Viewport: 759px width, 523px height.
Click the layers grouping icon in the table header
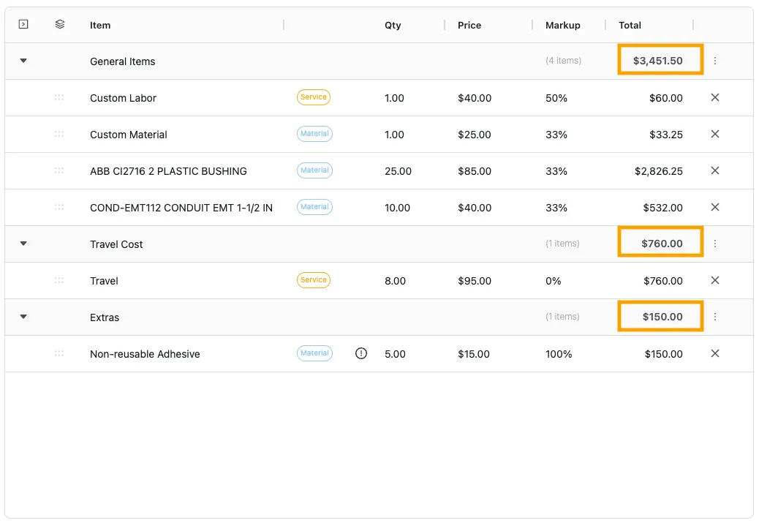click(59, 23)
